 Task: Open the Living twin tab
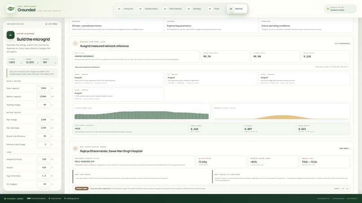tap(125, 9)
